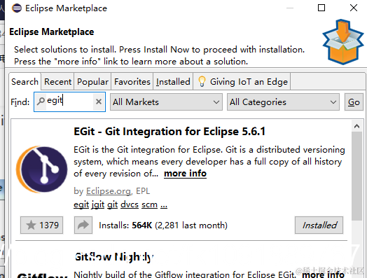Click the results scrollbar up arrow
The width and height of the screenshot is (367, 278).
coord(356,126)
